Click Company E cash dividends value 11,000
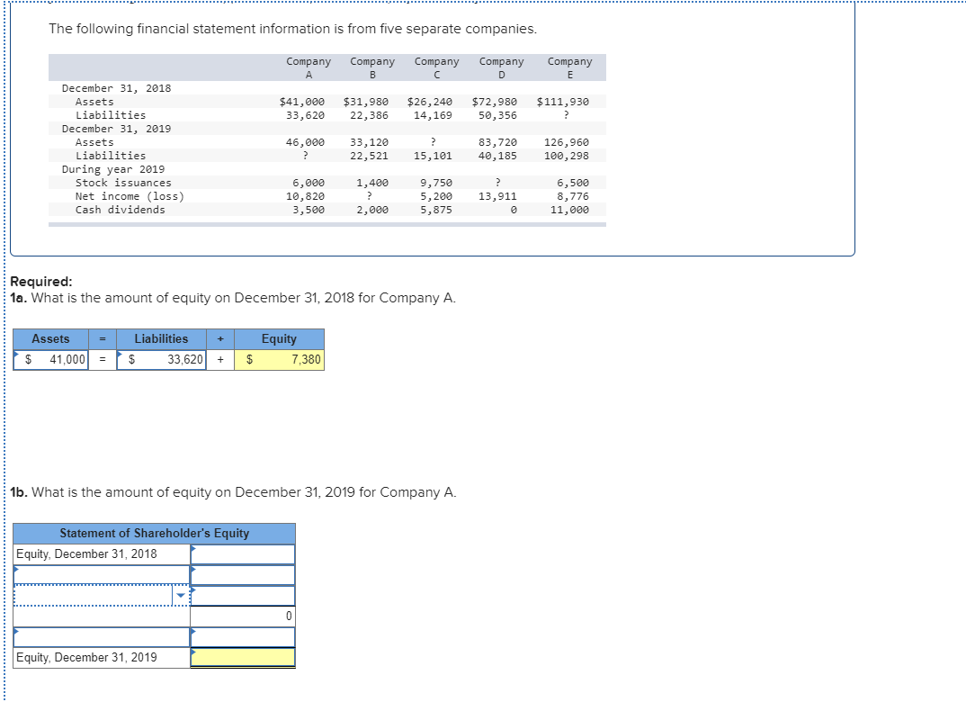This screenshot has width=966, height=702. click(x=569, y=211)
